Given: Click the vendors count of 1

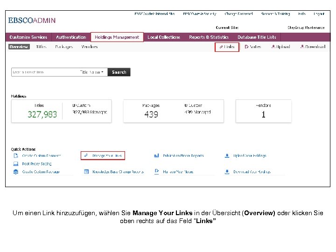Looking at the screenshot, I should 263,114.
